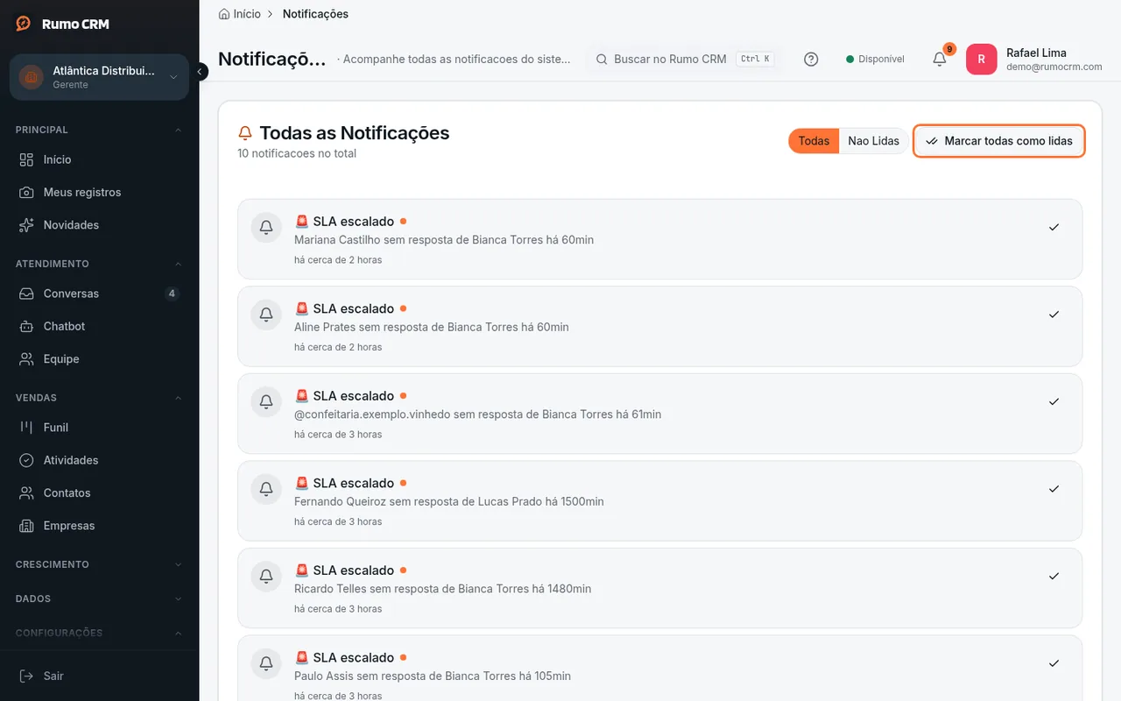Mark confeitaria.exemplo.vinhedo notification as read
Screen dimensions: 1121x701
[1054, 401]
